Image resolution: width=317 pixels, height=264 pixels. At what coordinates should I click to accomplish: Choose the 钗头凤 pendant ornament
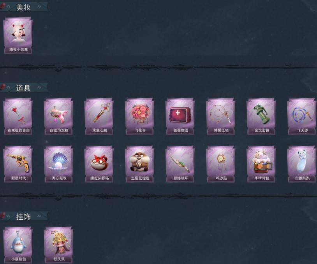point(59,245)
